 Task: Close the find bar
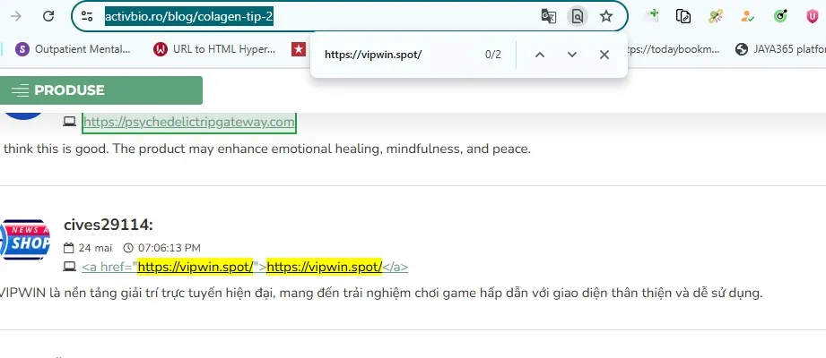click(x=604, y=55)
